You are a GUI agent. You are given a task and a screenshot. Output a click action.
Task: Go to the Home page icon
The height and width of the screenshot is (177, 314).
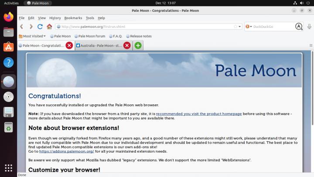[x=49, y=27]
